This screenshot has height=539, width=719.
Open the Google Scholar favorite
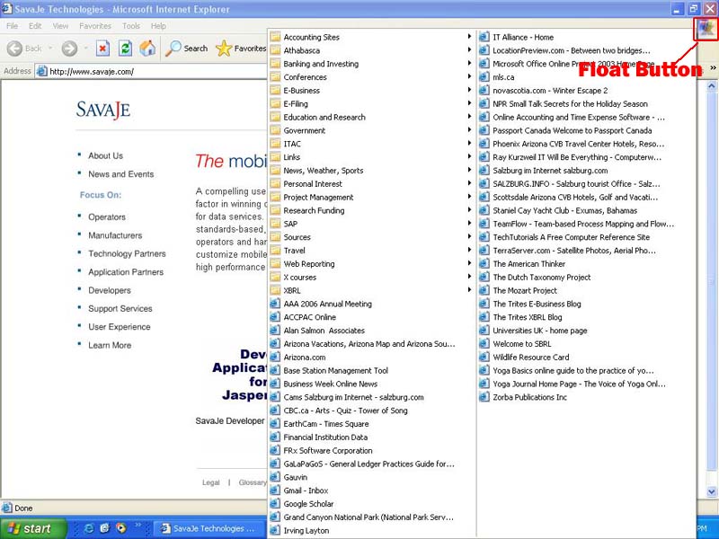tap(310, 504)
